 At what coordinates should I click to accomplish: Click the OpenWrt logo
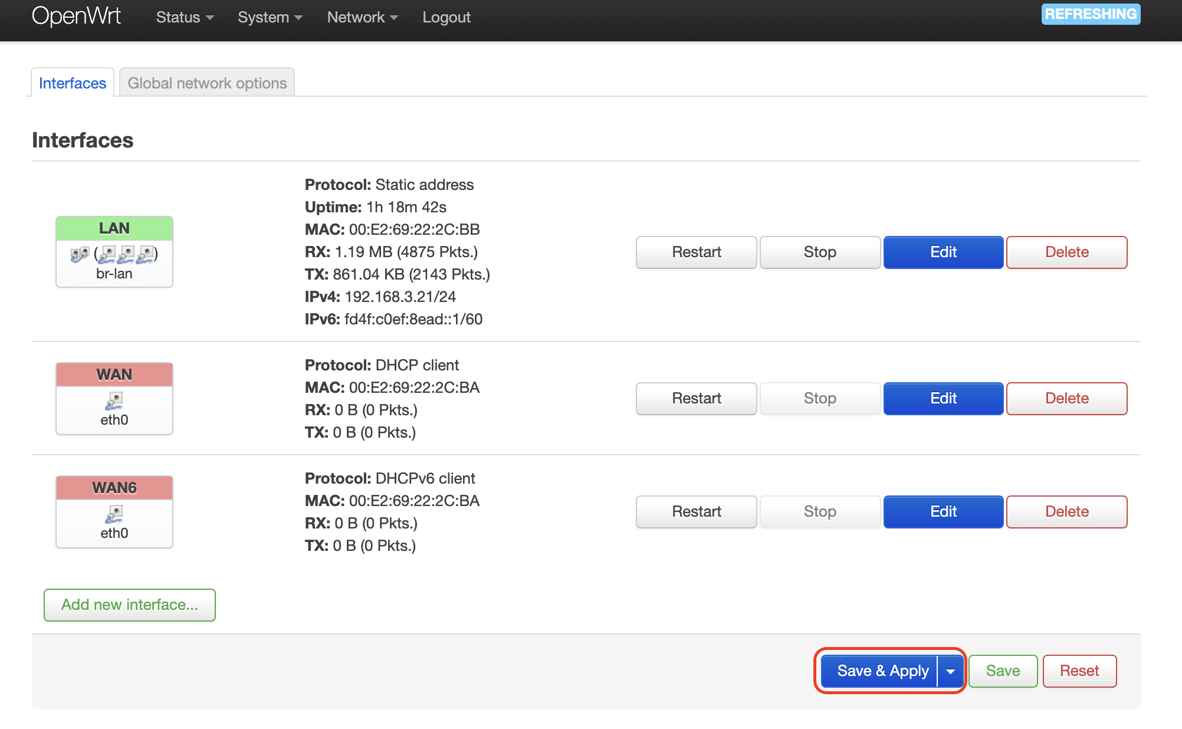(x=76, y=17)
